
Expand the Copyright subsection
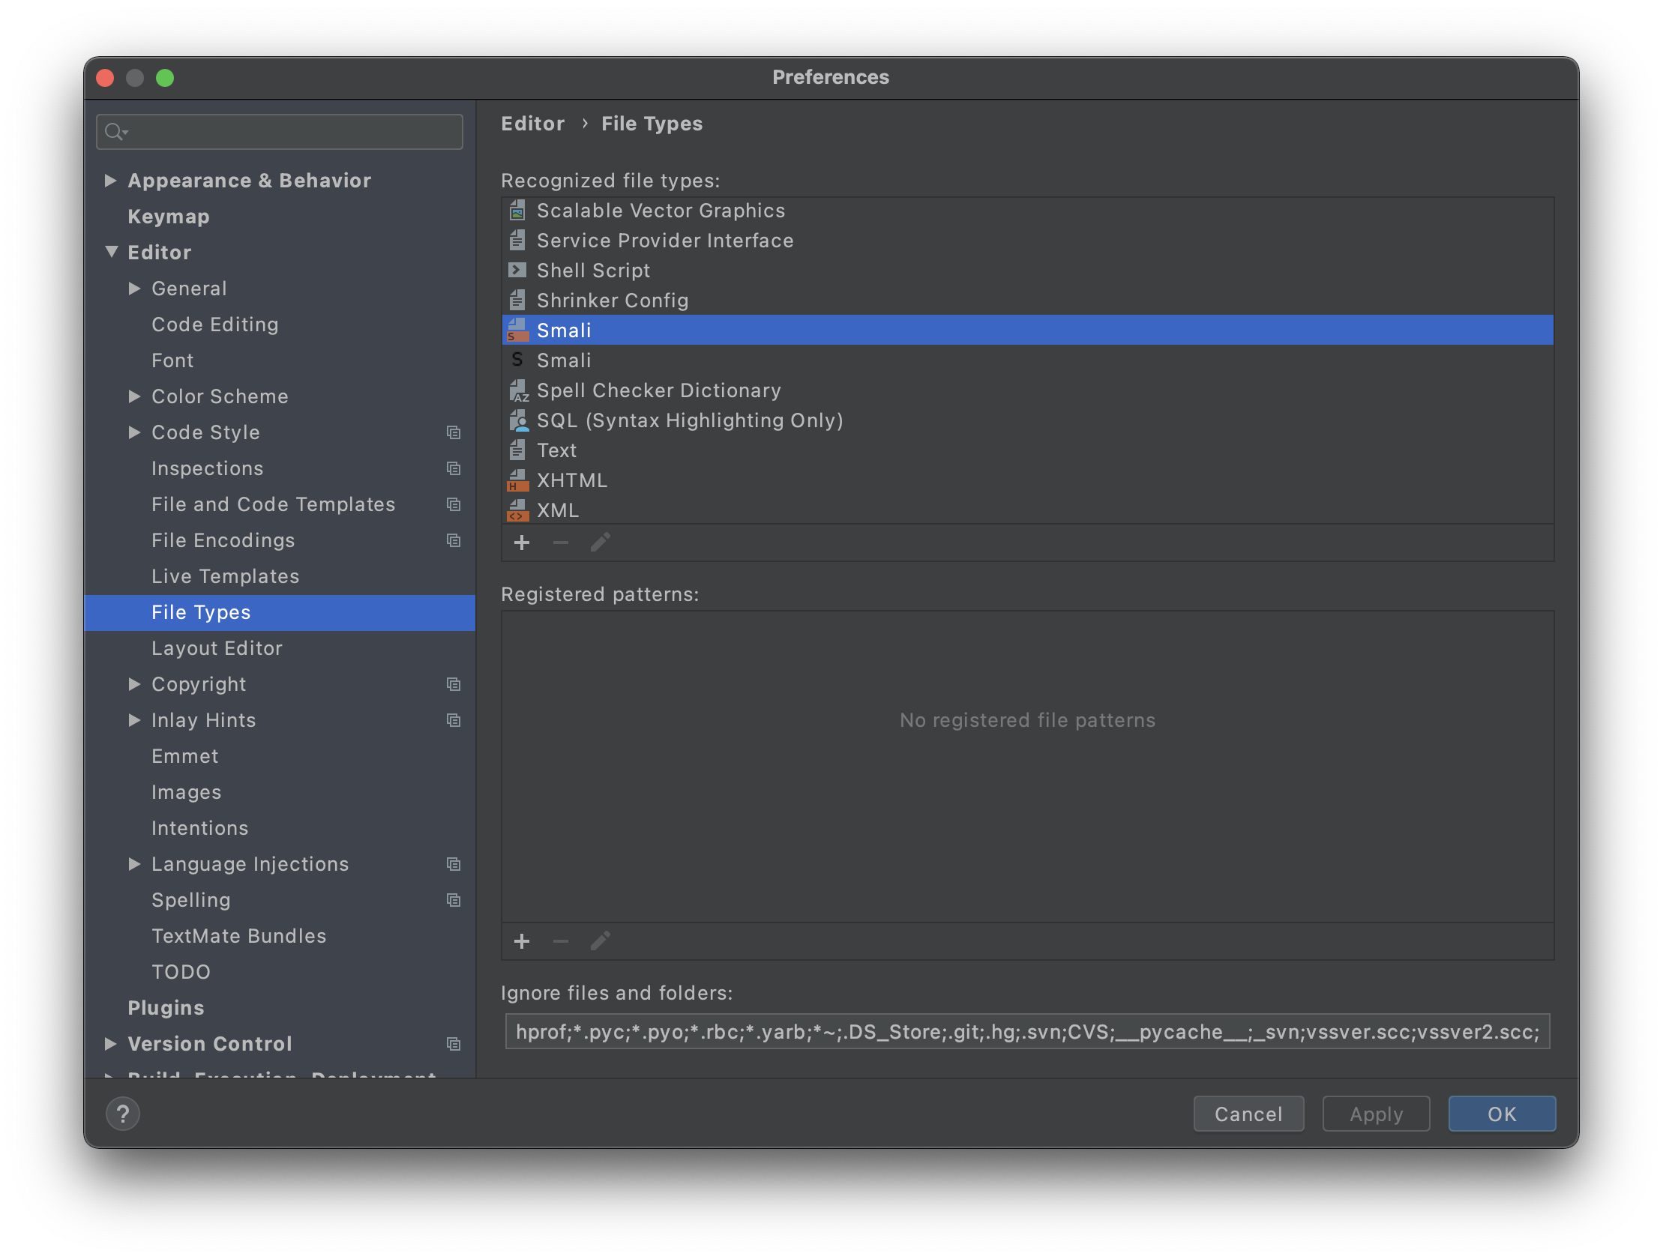(134, 685)
